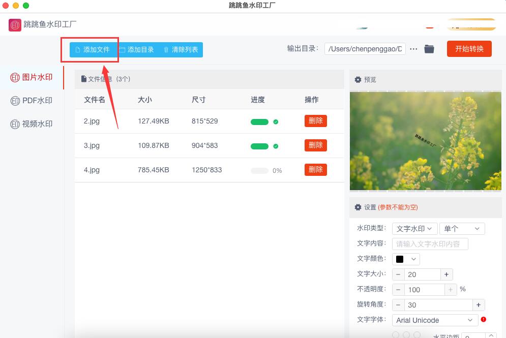Click the 大小 column header

[x=145, y=100]
